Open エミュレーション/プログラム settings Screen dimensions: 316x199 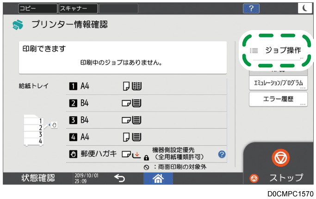pyautogui.click(x=278, y=83)
